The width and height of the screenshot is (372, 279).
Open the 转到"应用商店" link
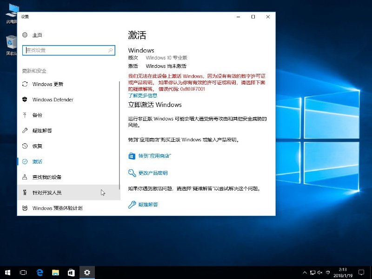(x=155, y=156)
